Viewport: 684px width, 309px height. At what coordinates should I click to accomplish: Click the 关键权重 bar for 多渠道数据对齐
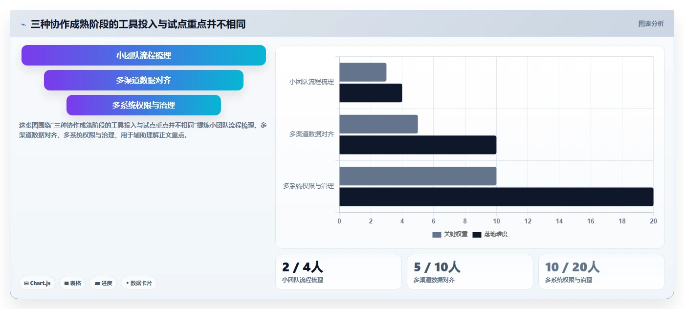pos(378,124)
